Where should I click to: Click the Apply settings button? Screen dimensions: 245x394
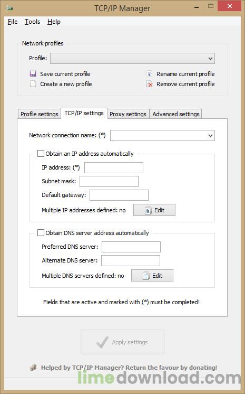pyautogui.click(x=122, y=342)
